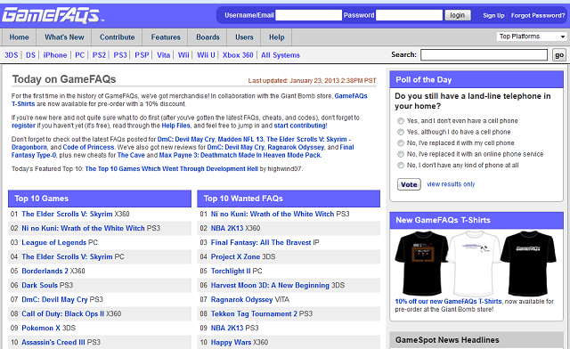This screenshot has width=570, height=349.
Task: Open Code of Princess FAQ link
Action: point(88,147)
